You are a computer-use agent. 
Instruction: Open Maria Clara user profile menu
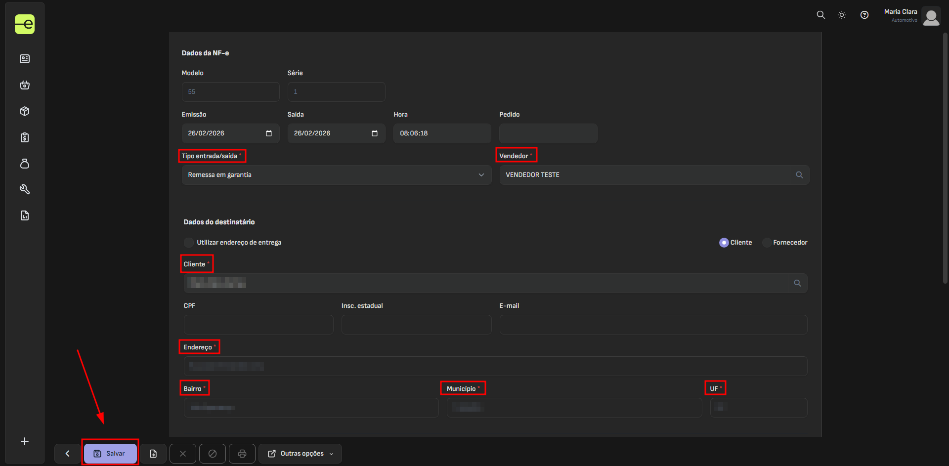(x=931, y=16)
